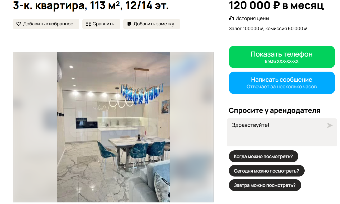Open the kitchen photo in the gallery
Screen dimensions: 340x204
(113, 127)
